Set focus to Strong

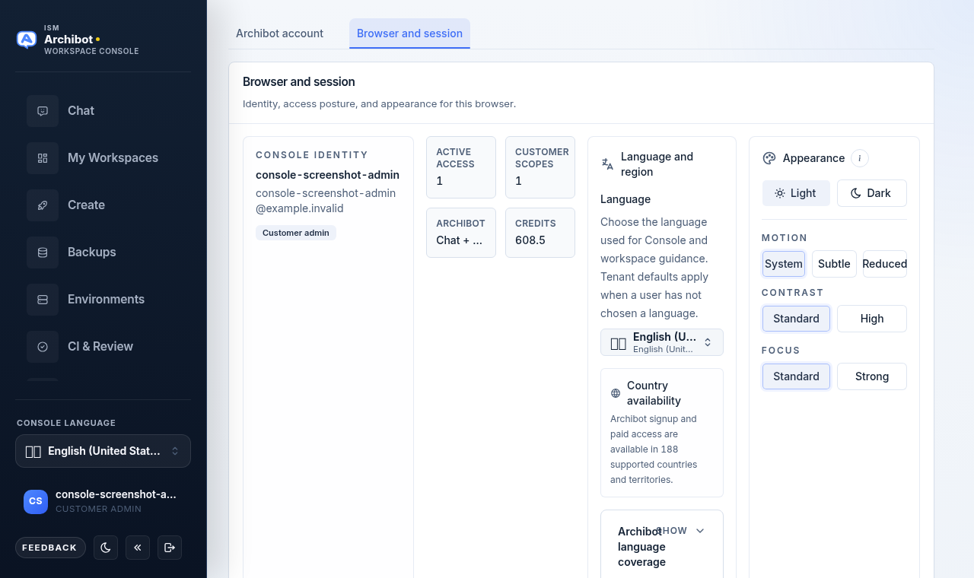point(872,376)
